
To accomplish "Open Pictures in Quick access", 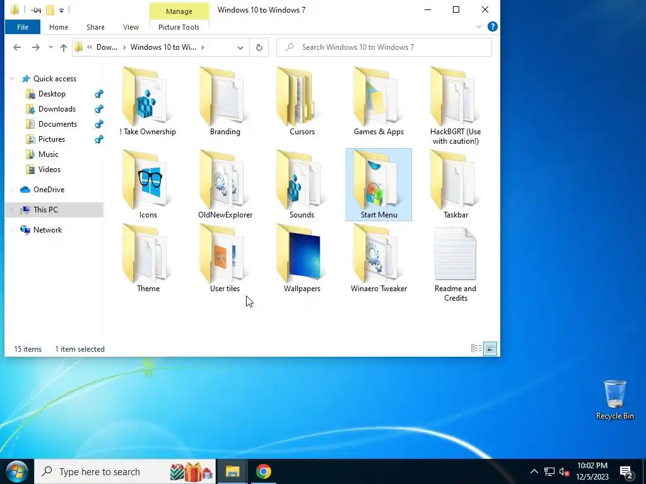I will [x=52, y=139].
